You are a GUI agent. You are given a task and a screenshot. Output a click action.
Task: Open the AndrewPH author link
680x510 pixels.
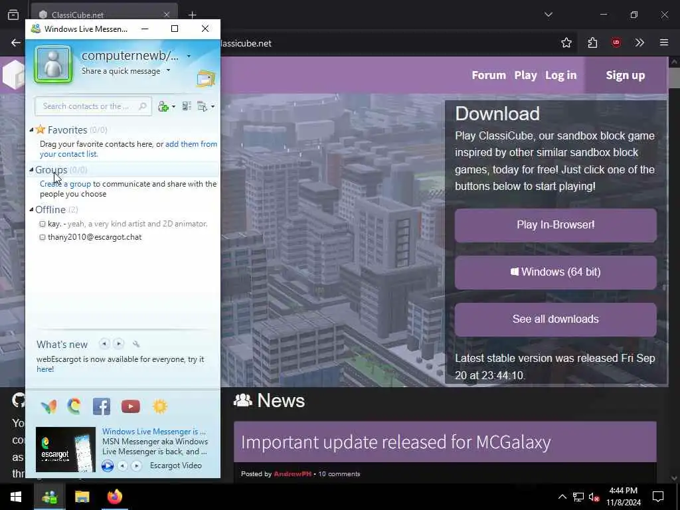click(292, 474)
